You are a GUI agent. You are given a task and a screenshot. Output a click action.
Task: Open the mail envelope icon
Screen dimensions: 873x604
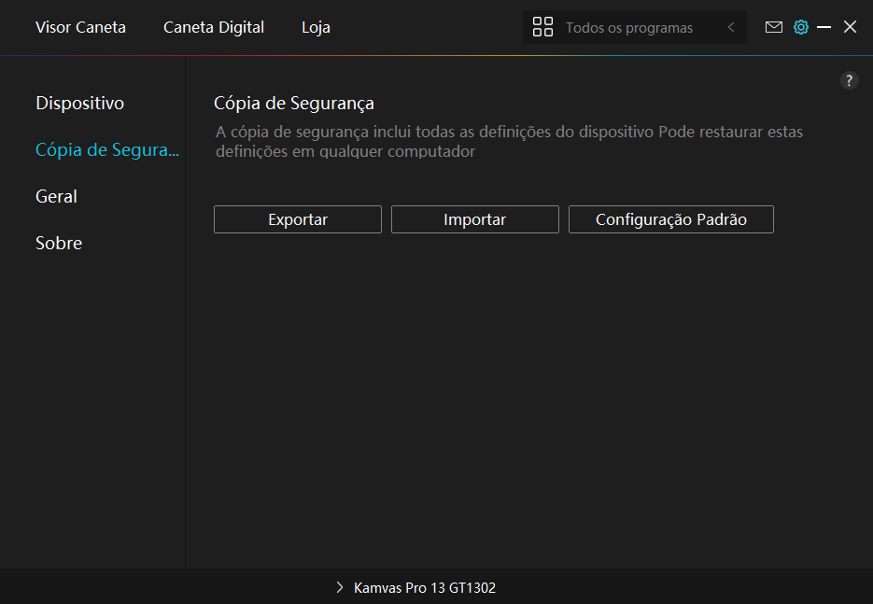coord(773,27)
